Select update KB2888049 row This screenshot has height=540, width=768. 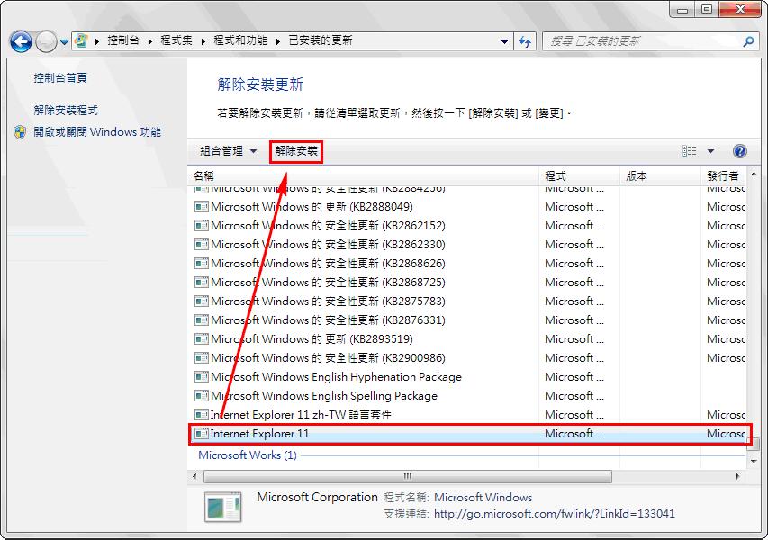click(468, 207)
